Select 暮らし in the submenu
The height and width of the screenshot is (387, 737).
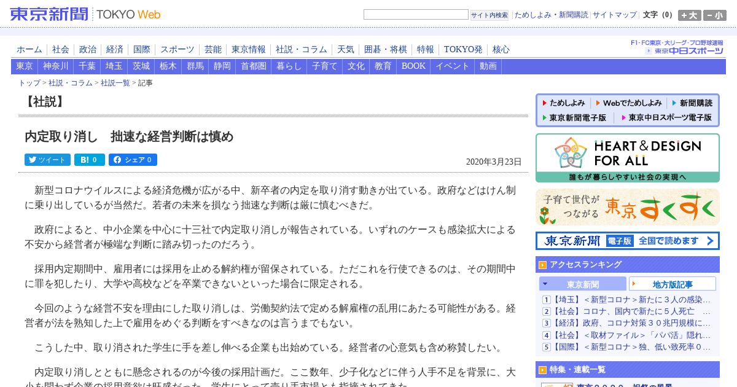point(289,66)
